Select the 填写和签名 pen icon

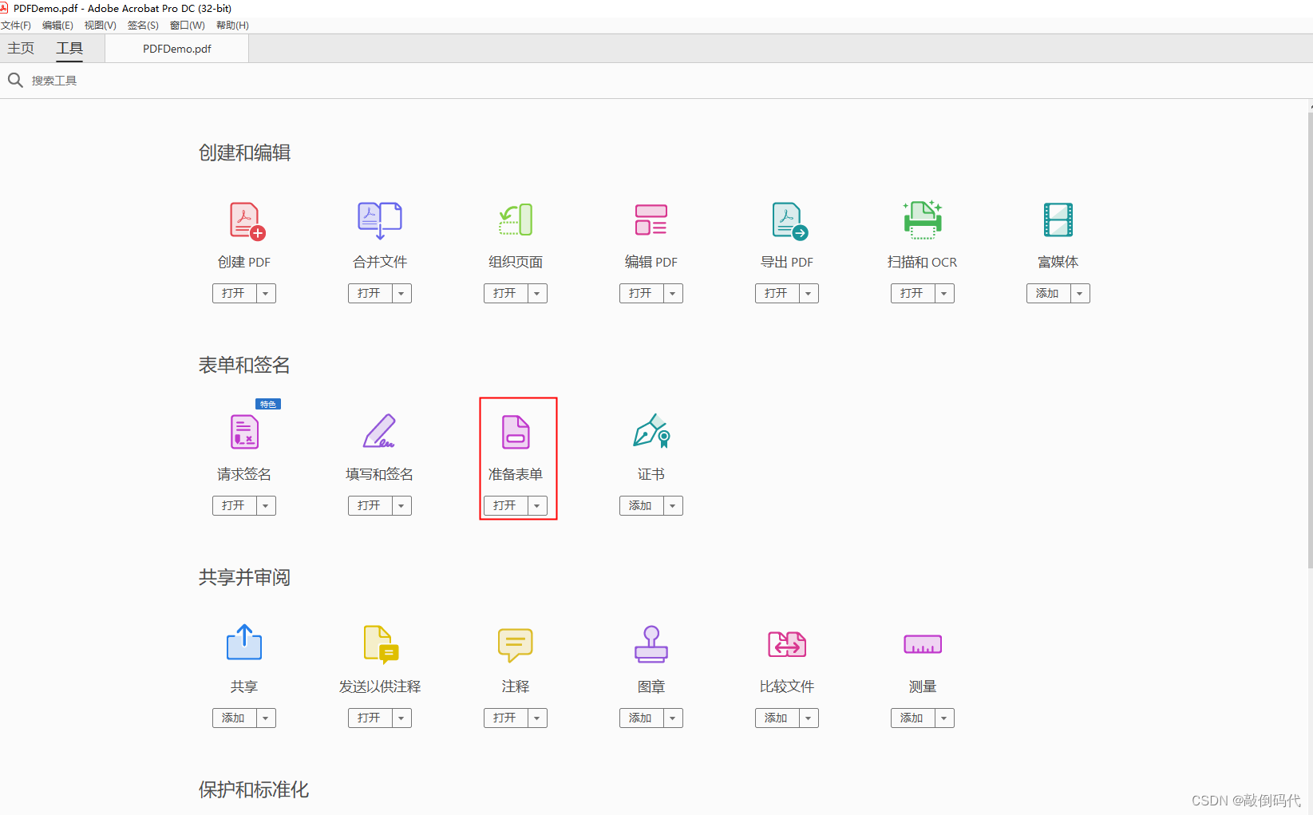[380, 431]
